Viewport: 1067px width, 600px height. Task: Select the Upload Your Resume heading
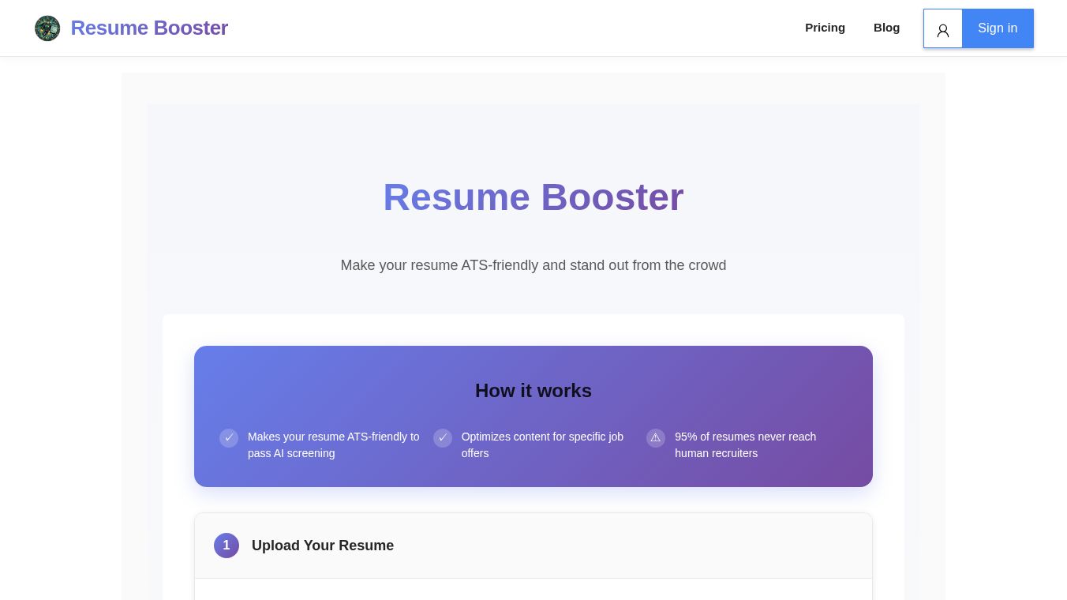[323, 546]
